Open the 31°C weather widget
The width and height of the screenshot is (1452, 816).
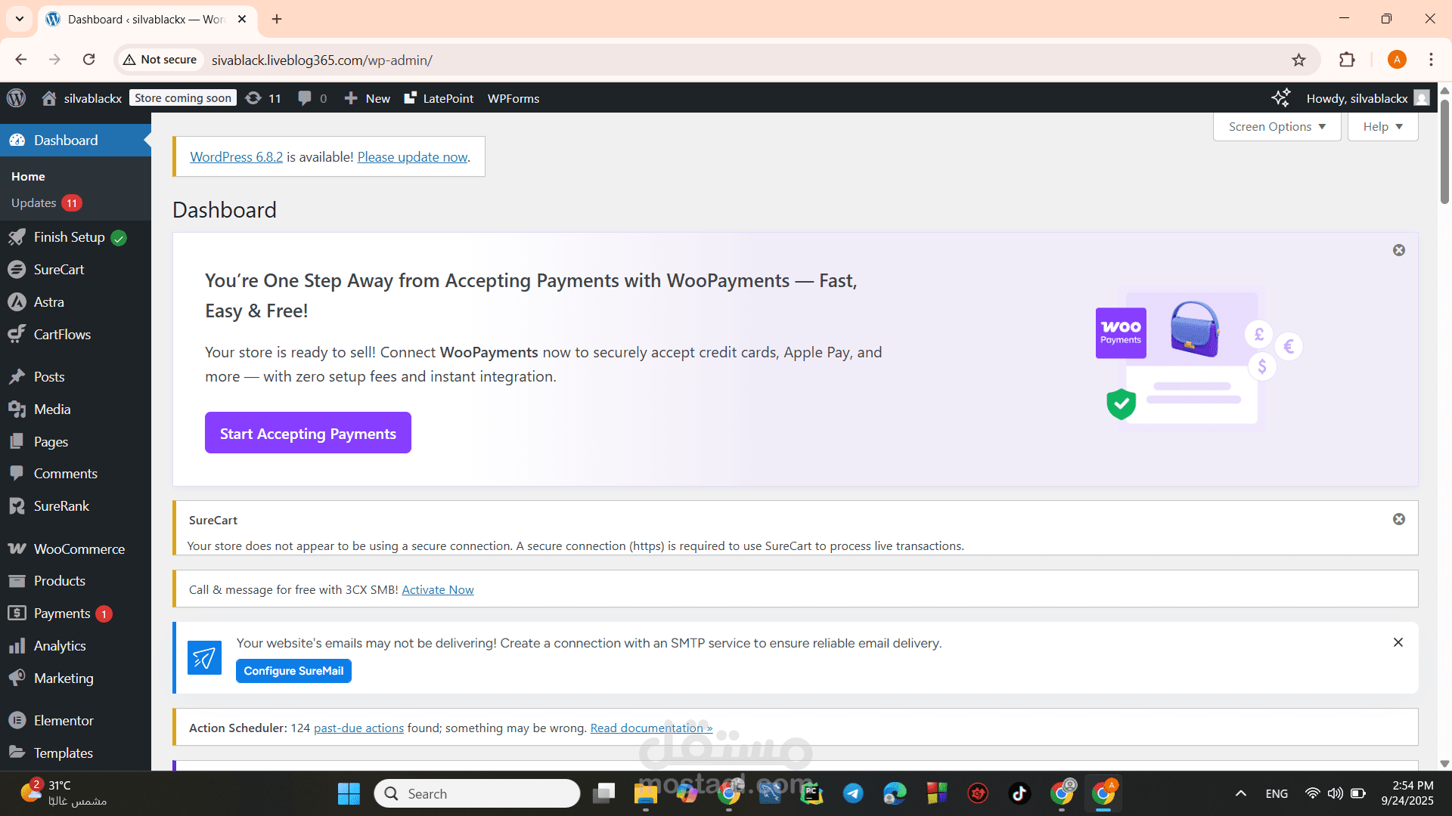(x=64, y=793)
